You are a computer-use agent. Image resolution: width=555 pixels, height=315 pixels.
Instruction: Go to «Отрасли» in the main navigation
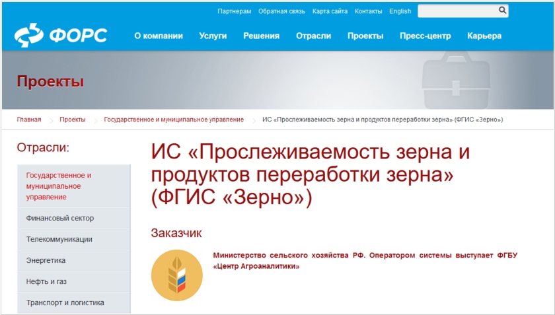[x=313, y=36]
